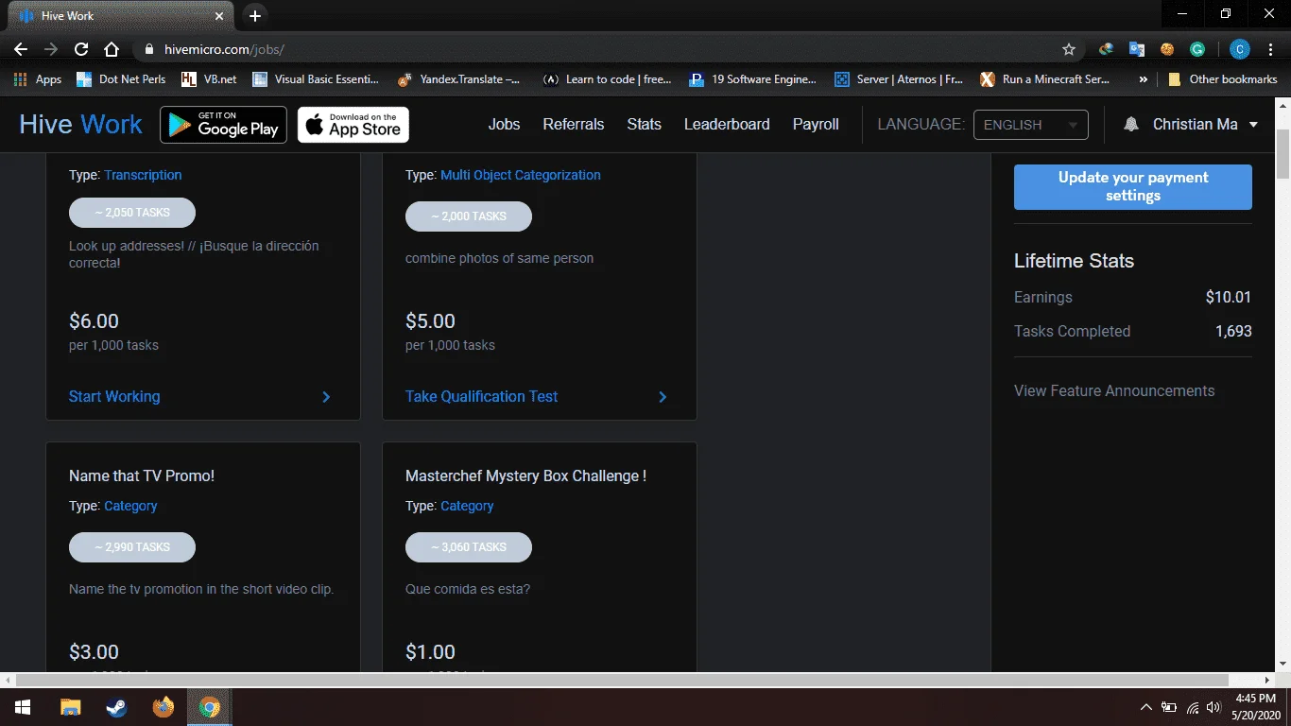Close the Hive Work tab
The width and height of the screenshot is (1291, 726).
coord(219,16)
